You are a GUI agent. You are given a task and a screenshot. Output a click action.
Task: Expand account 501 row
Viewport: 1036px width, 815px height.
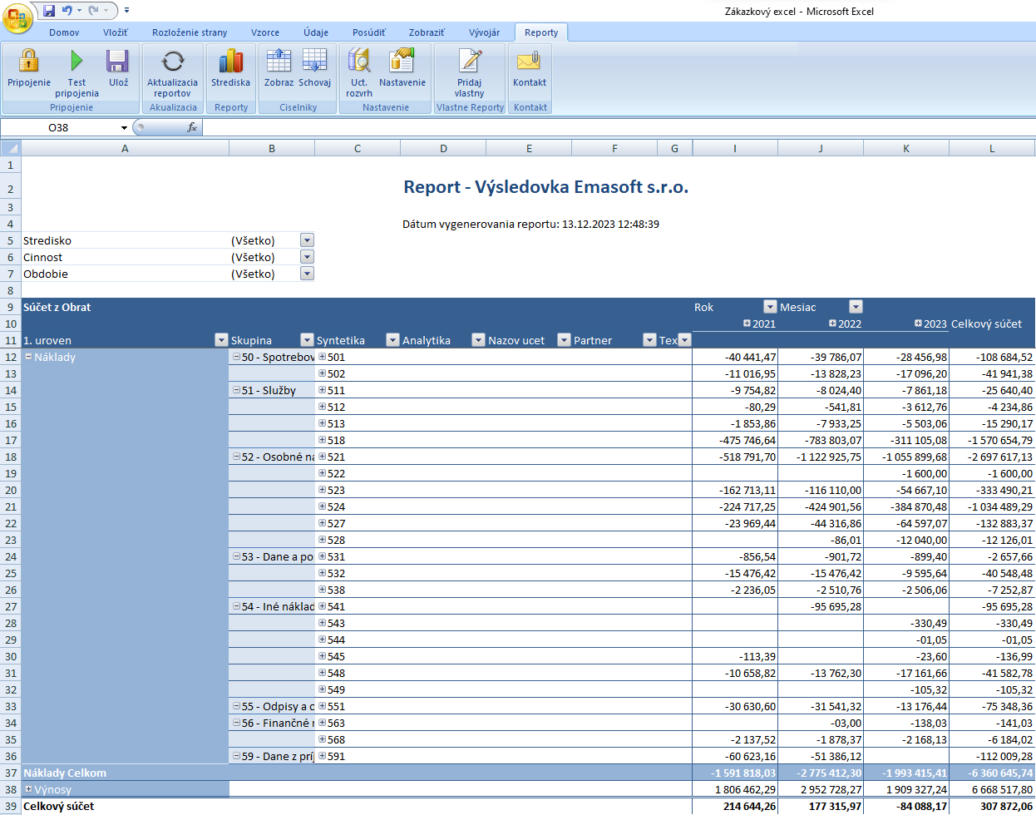pos(323,357)
